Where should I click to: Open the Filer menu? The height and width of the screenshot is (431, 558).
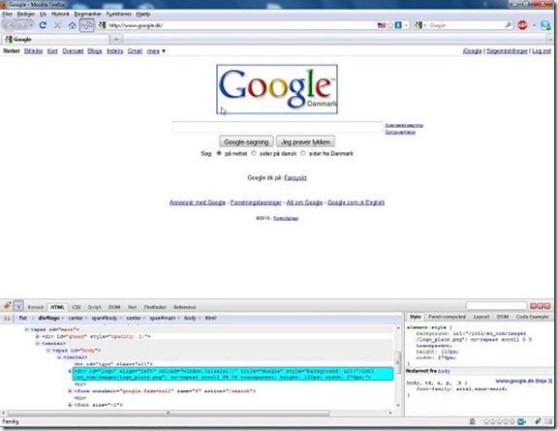[8, 14]
